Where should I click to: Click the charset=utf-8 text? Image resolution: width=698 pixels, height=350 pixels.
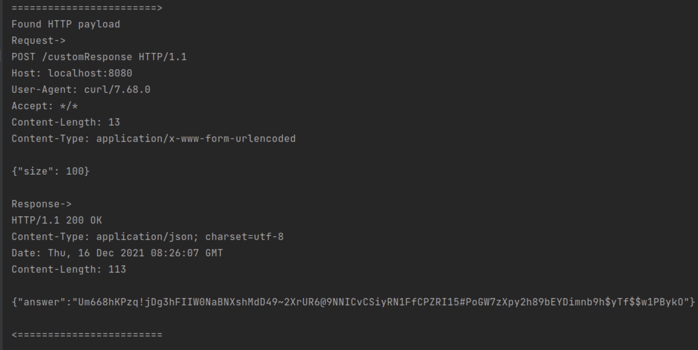click(244, 237)
